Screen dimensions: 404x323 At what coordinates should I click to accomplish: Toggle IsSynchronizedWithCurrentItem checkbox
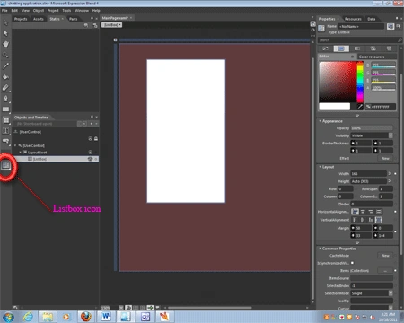352,263
